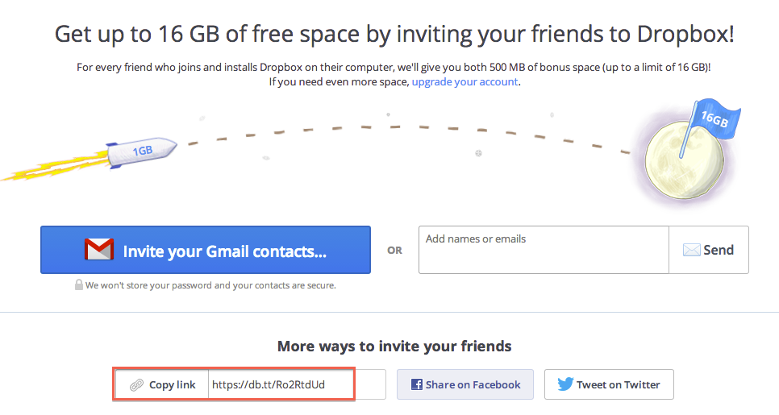Viewport: 779px width, 415px height.
Task: Click the padlock security icon
Action: (79, 284)
